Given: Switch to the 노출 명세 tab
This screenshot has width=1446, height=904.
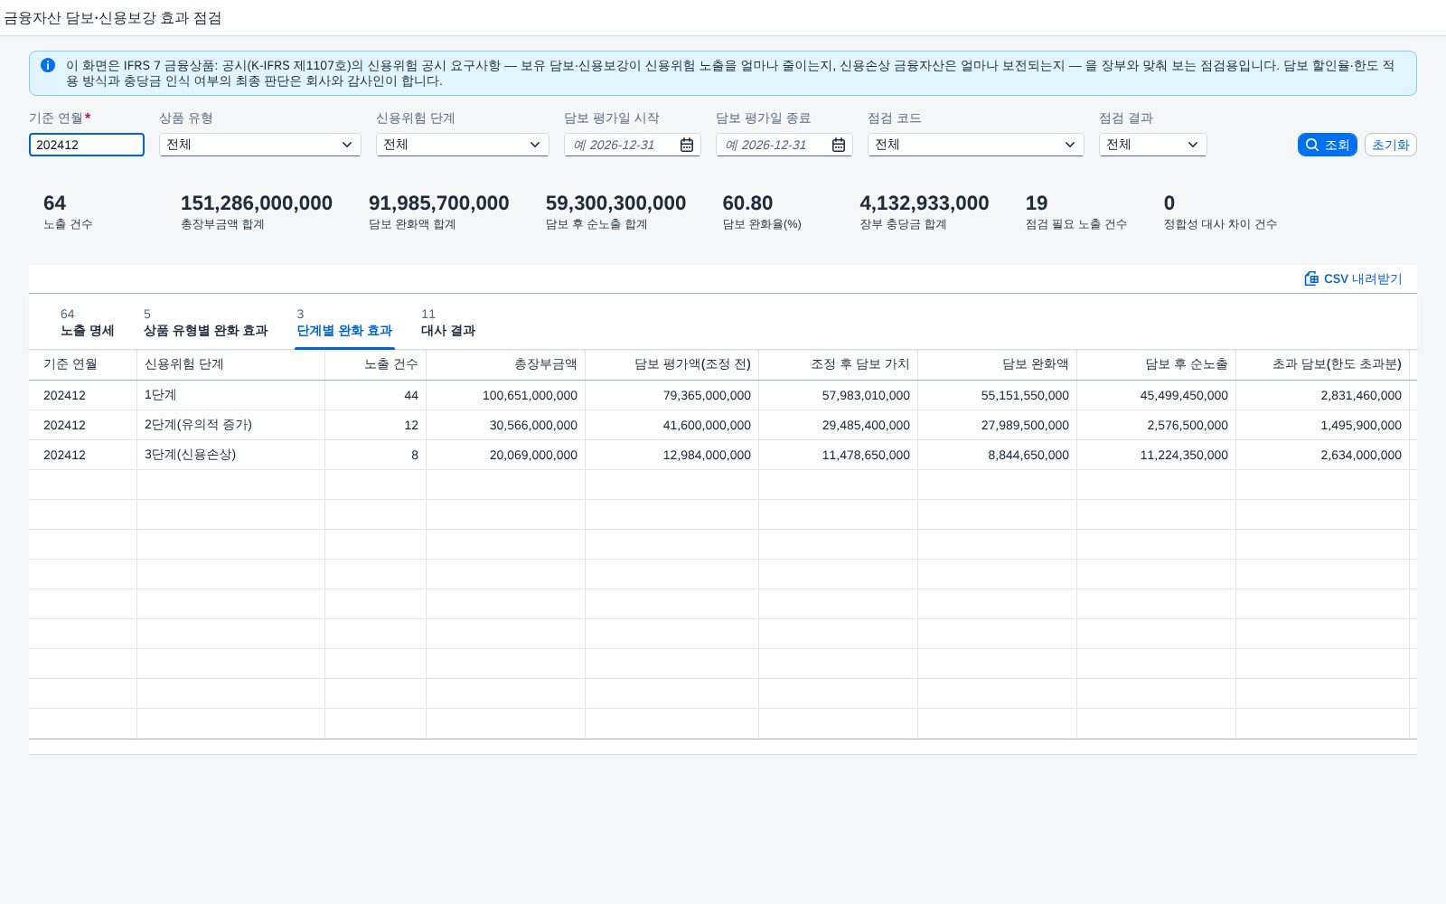Looking at the screenshot, I should point(88,323).
